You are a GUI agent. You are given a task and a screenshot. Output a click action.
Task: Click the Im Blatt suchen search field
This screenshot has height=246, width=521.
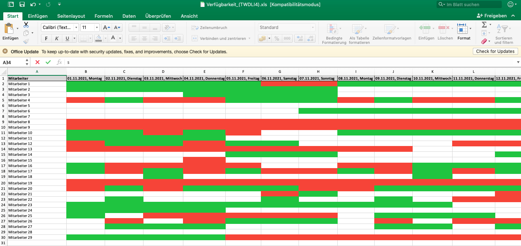[x=469, y=5]
